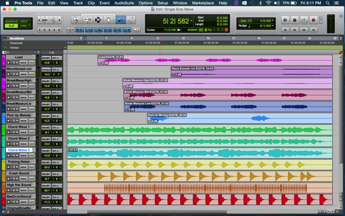Click Lead track magenta color strip
Screen dimensions: 345x216
click(4, 60)
